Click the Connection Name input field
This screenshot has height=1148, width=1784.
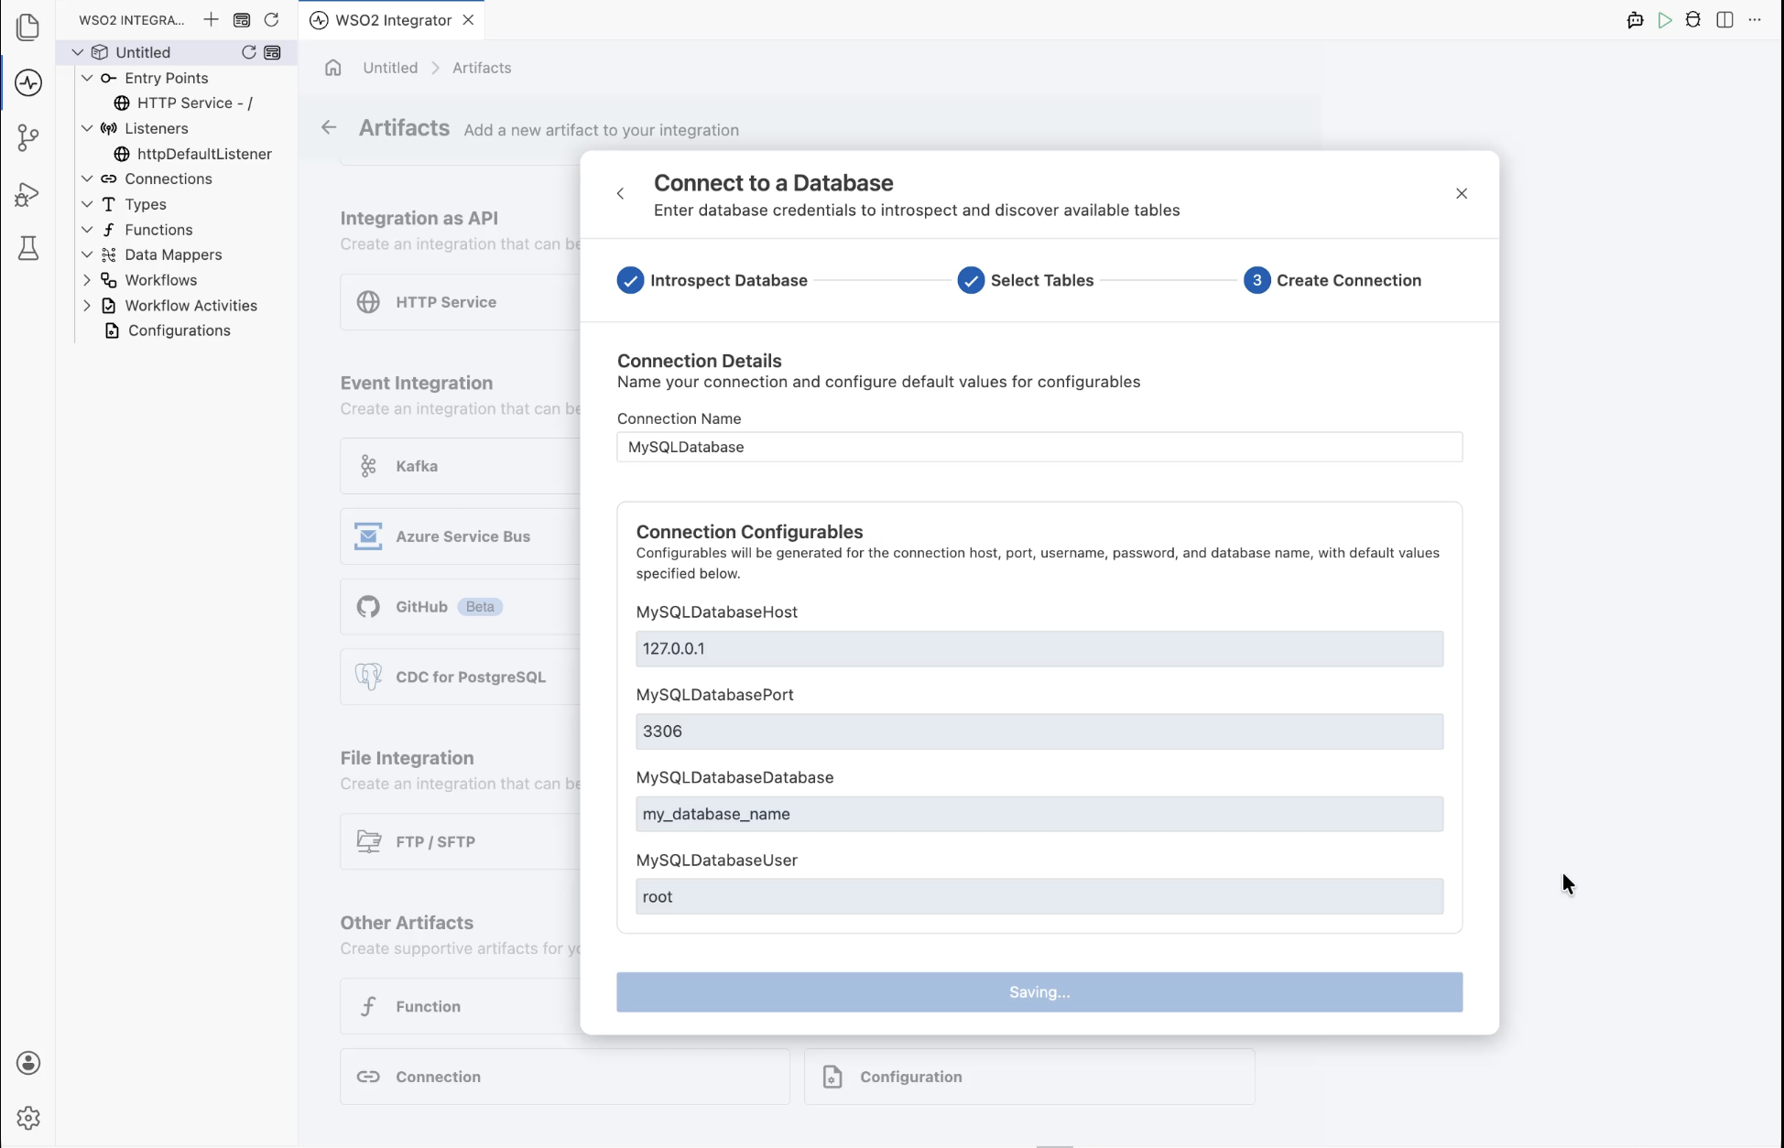1039,447
